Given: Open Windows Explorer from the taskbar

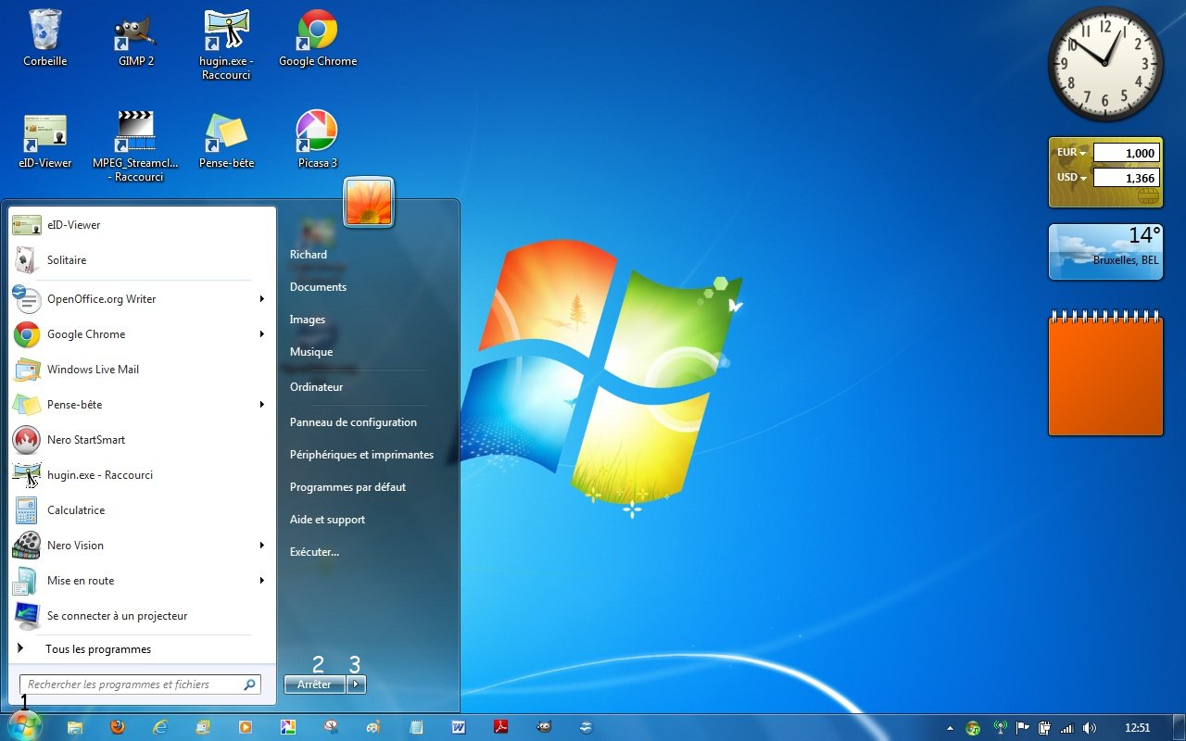Looking at the screenshot, I should [75, 728].
